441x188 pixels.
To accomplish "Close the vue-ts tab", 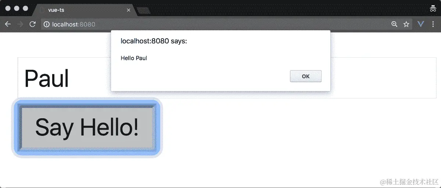I will tap(128, 10).
